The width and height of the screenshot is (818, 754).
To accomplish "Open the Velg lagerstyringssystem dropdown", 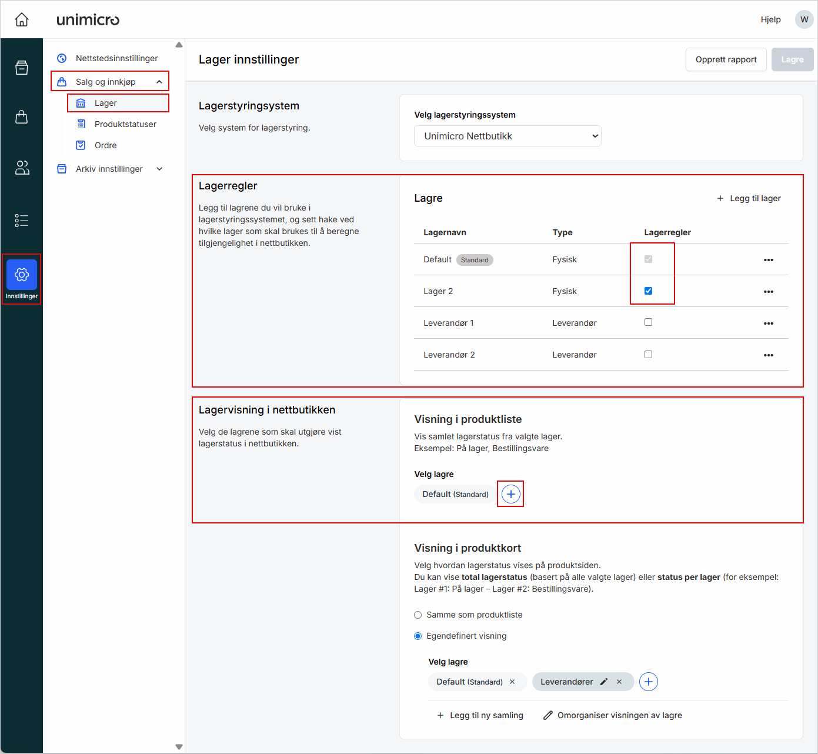I will pyautogui.click(x=508, y=136).
